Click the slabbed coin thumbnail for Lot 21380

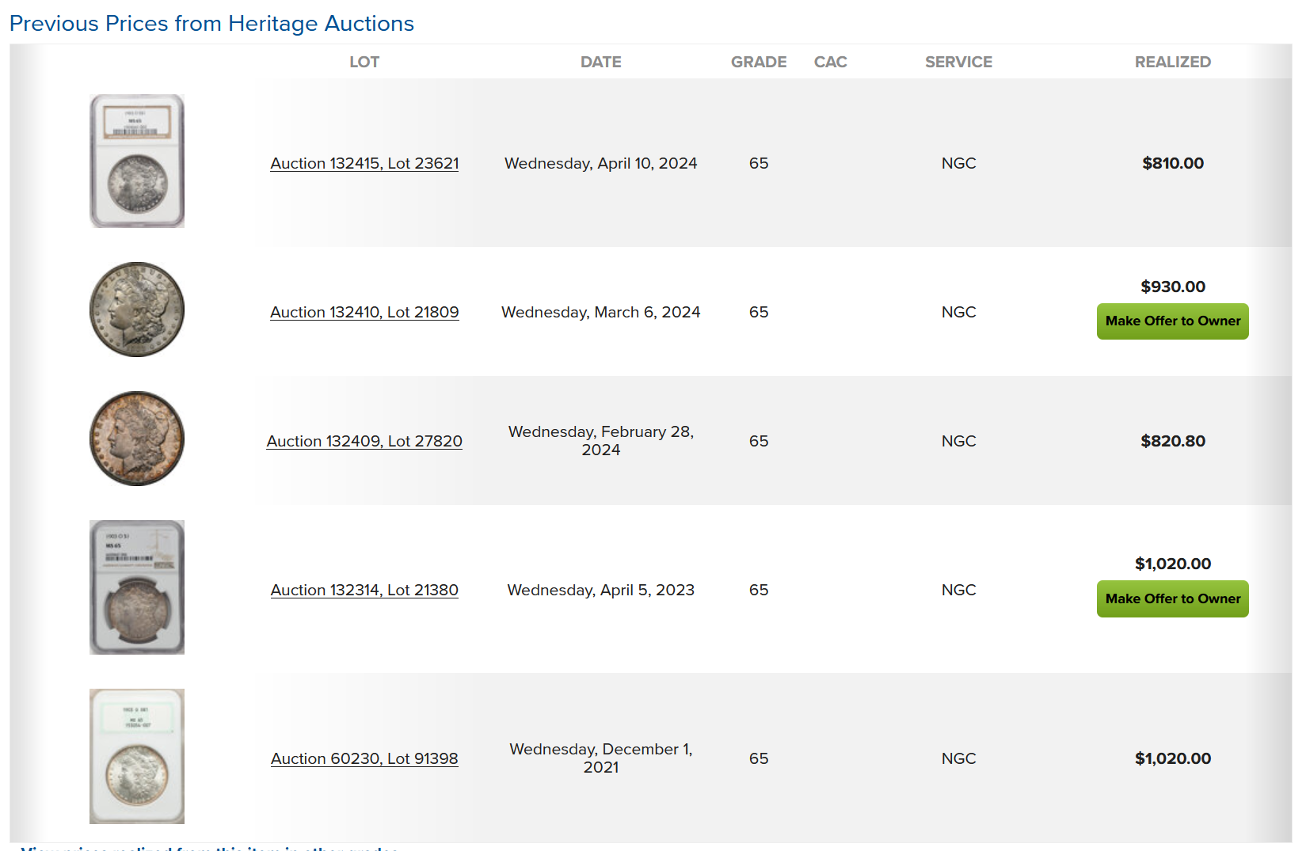pos(137,587)
